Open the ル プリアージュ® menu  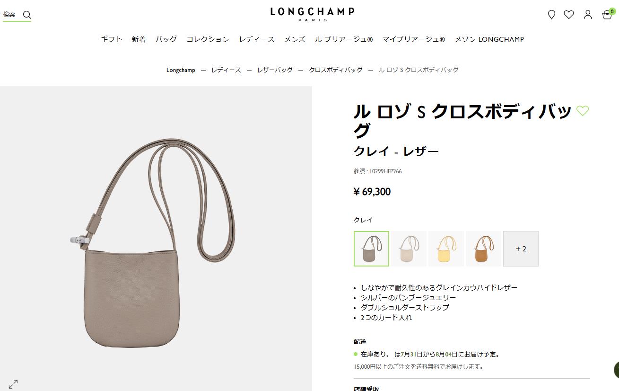[x=344, y=39]
